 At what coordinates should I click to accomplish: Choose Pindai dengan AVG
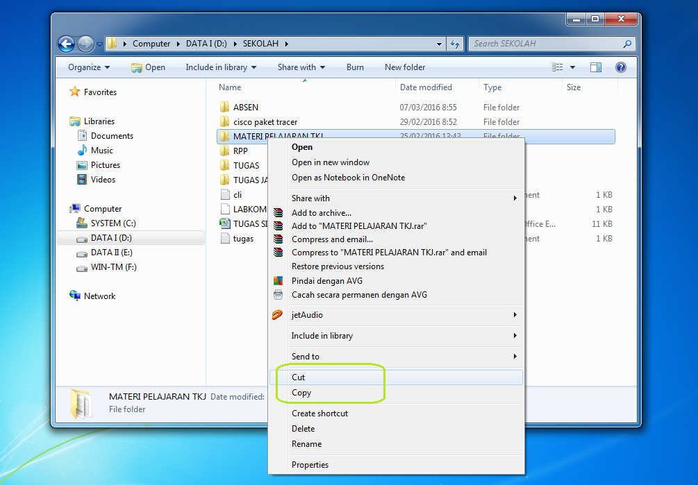(396, 280)
